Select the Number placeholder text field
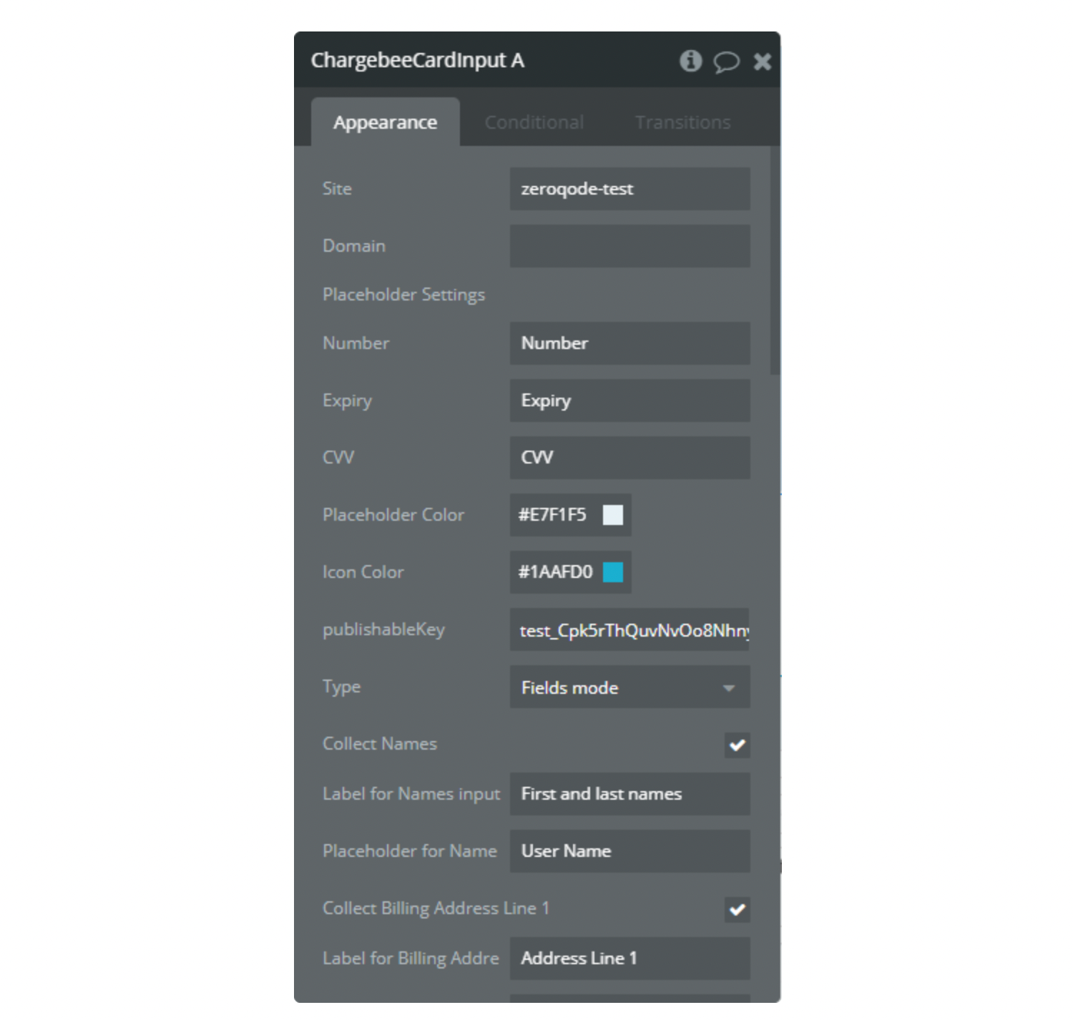This screenshot has height=1020, width=1073. pyautogui.click(x=629, y=343)
